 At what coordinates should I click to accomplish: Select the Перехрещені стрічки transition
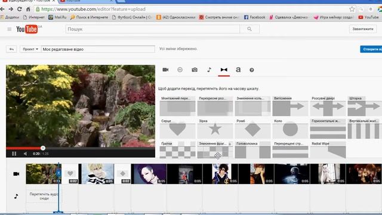pyautogui.click(x=290, y=150)
